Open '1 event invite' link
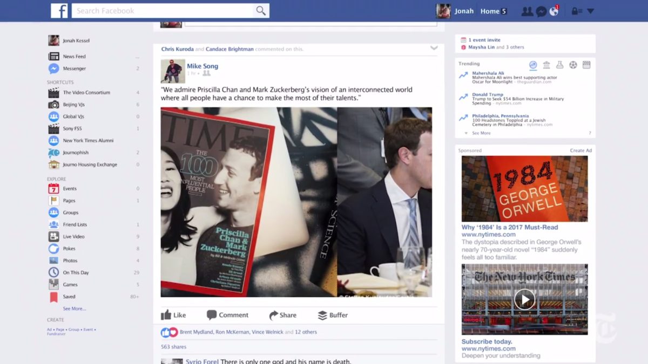Image resolution: width=648 pixels, height=364 pixels. pos(484,40)
